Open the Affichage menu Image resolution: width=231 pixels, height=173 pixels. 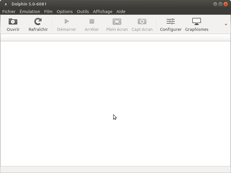[103, 12]
